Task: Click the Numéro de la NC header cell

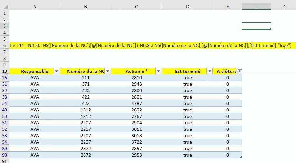Action: click(x=86, y=71)
